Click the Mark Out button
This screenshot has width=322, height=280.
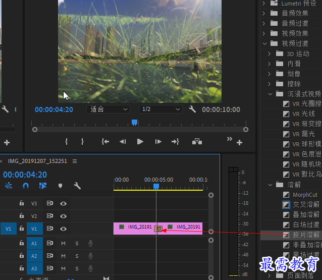pyautogui.click(x=82, y=142)
